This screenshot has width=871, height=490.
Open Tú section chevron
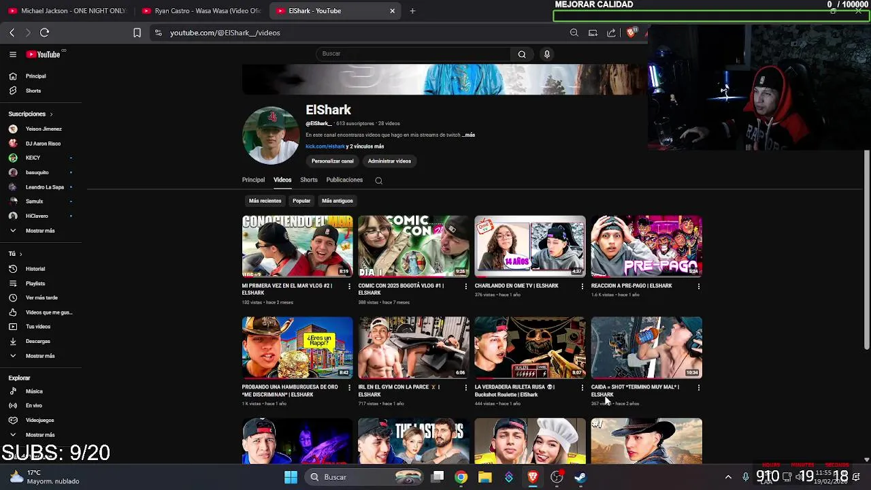20,254
